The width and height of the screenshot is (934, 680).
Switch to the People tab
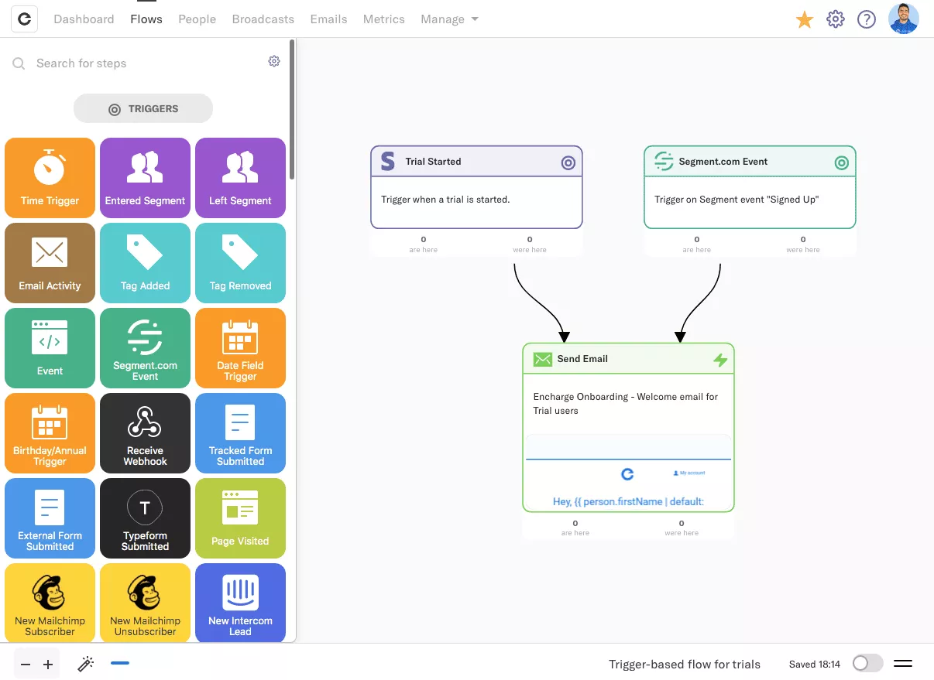pyautogui.click(x=197, y=19)
